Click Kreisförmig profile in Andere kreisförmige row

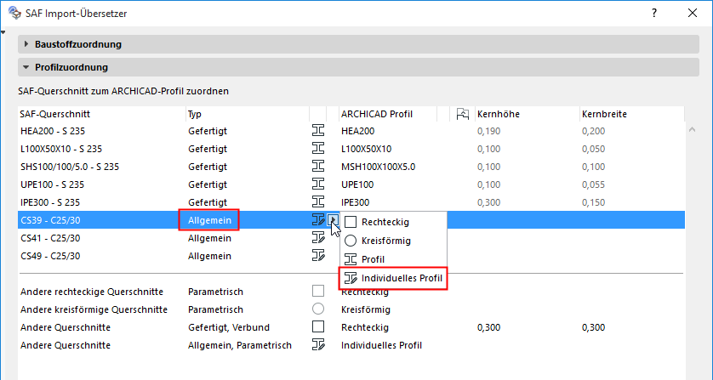click(366, 309)
